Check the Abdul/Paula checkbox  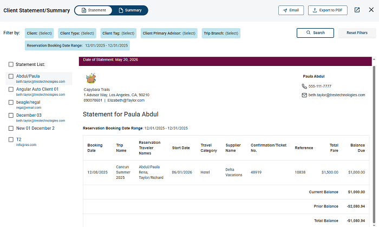11,76
